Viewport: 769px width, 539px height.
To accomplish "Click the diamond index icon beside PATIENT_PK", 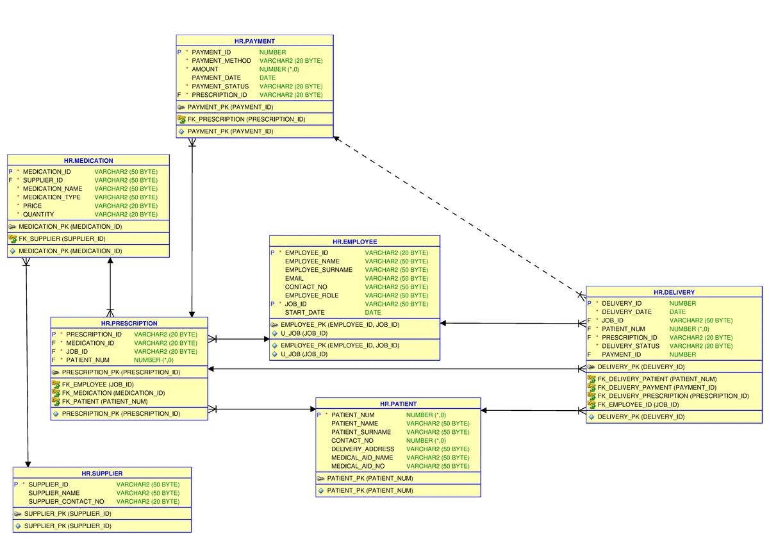I will (321, 491).
